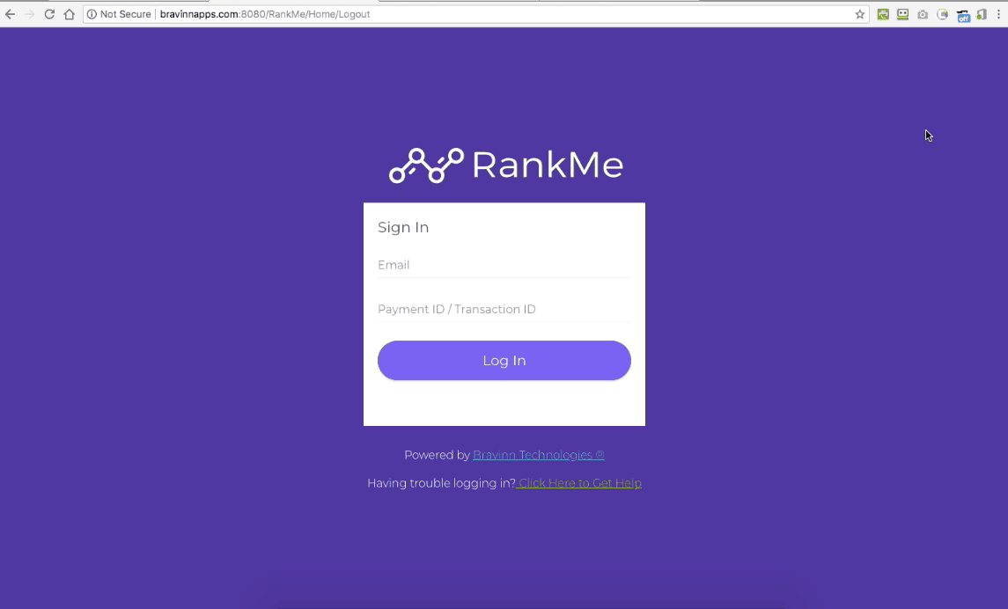Open the Chrome menu with three dots
This screenshot has height=609, width=1008.
pos(1000,14)
